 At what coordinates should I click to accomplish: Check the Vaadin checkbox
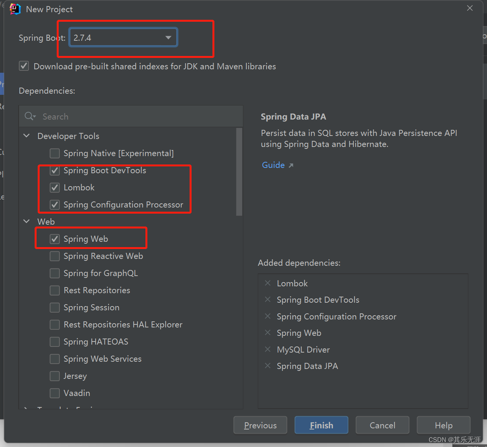pos(55,393)
